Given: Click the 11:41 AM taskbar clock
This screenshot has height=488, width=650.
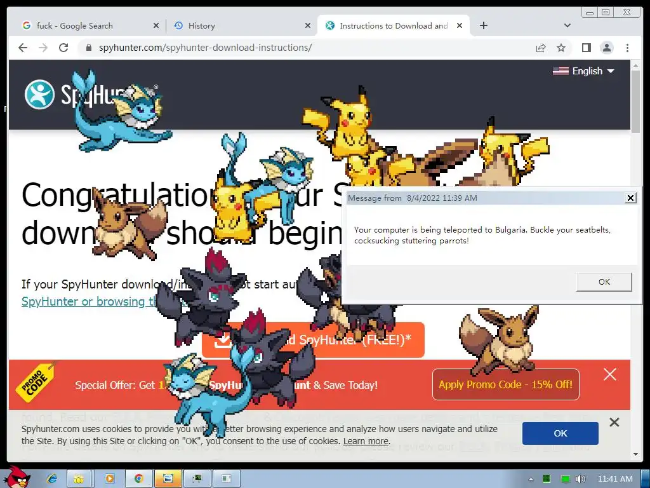Looking at the screenshot, I should click(x=615, y=479).
